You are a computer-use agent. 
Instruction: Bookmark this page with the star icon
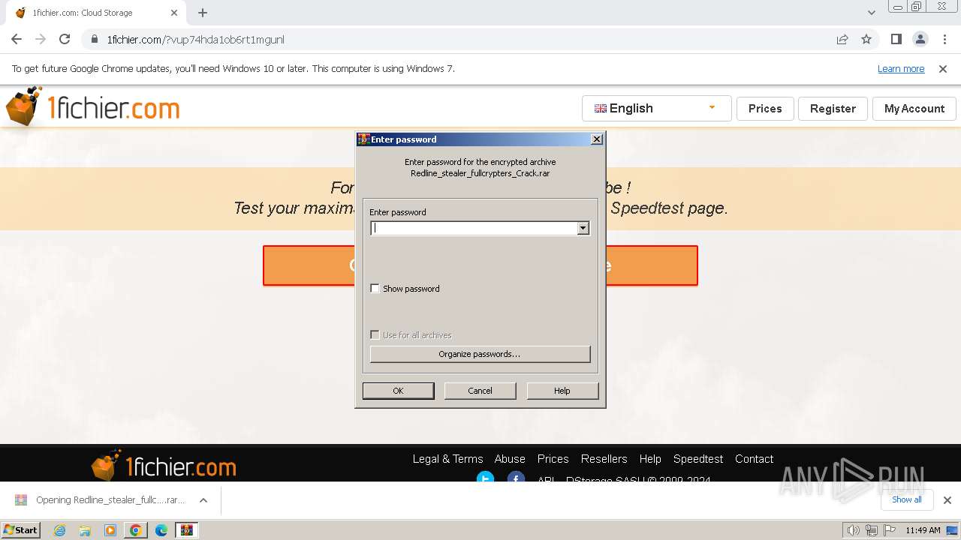[866, 40]
